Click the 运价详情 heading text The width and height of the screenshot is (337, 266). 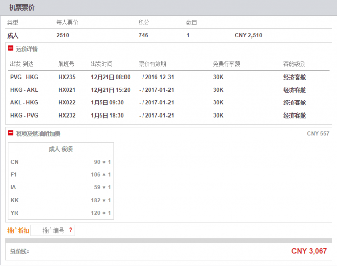tap(27, 49)
